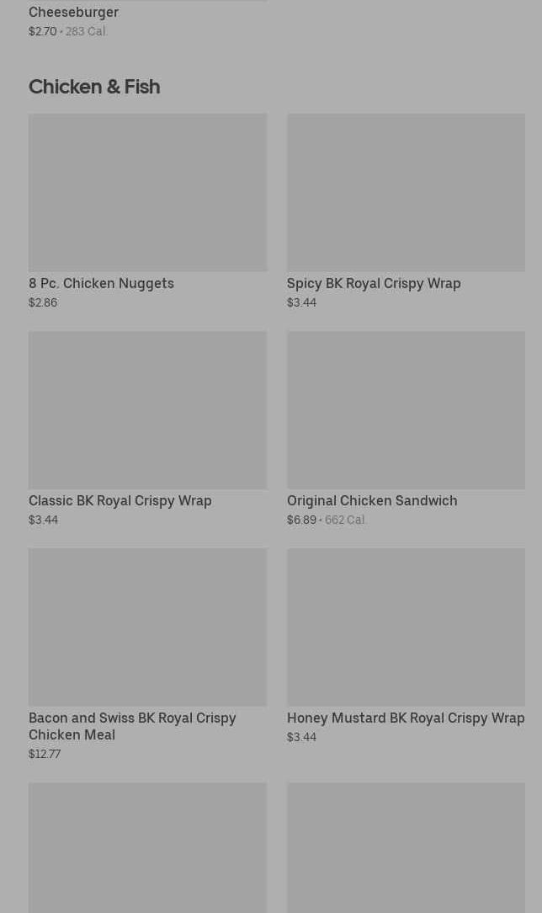Click the $6.89 662 Cal price line
The height and width of the screenshot is (913, 542).
pyautogui.click(x=326, y=520)
